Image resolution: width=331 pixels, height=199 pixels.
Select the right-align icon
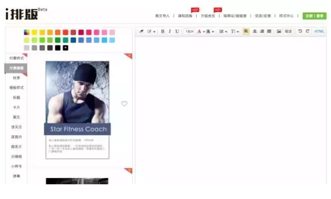pyautogui.click(x=262, y=31)
